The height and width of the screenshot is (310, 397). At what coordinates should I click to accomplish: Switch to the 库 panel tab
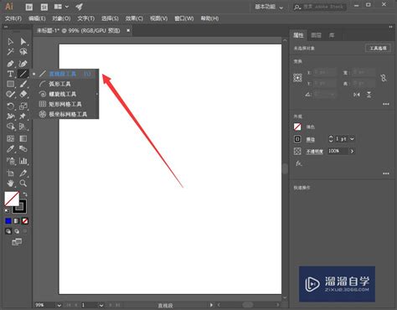tap(332, 35)
